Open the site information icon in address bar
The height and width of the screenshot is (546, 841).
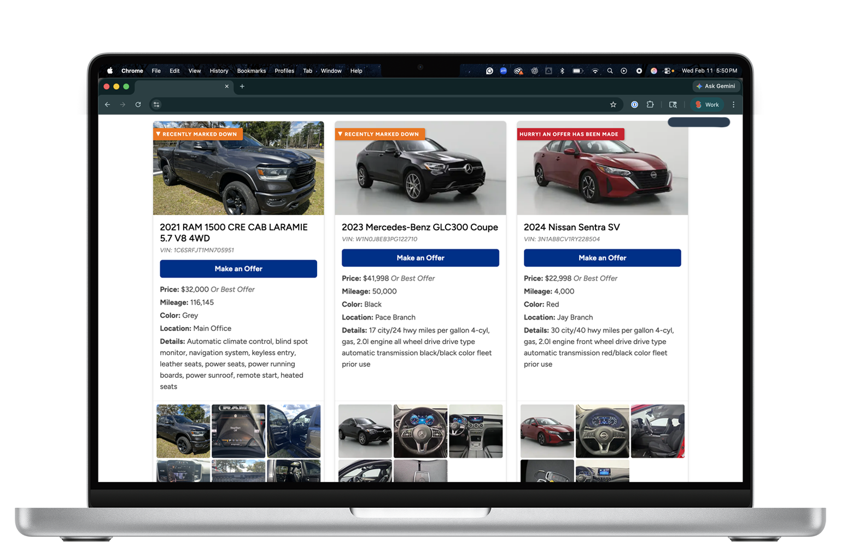pyautogui.click(x=156, y=105)
